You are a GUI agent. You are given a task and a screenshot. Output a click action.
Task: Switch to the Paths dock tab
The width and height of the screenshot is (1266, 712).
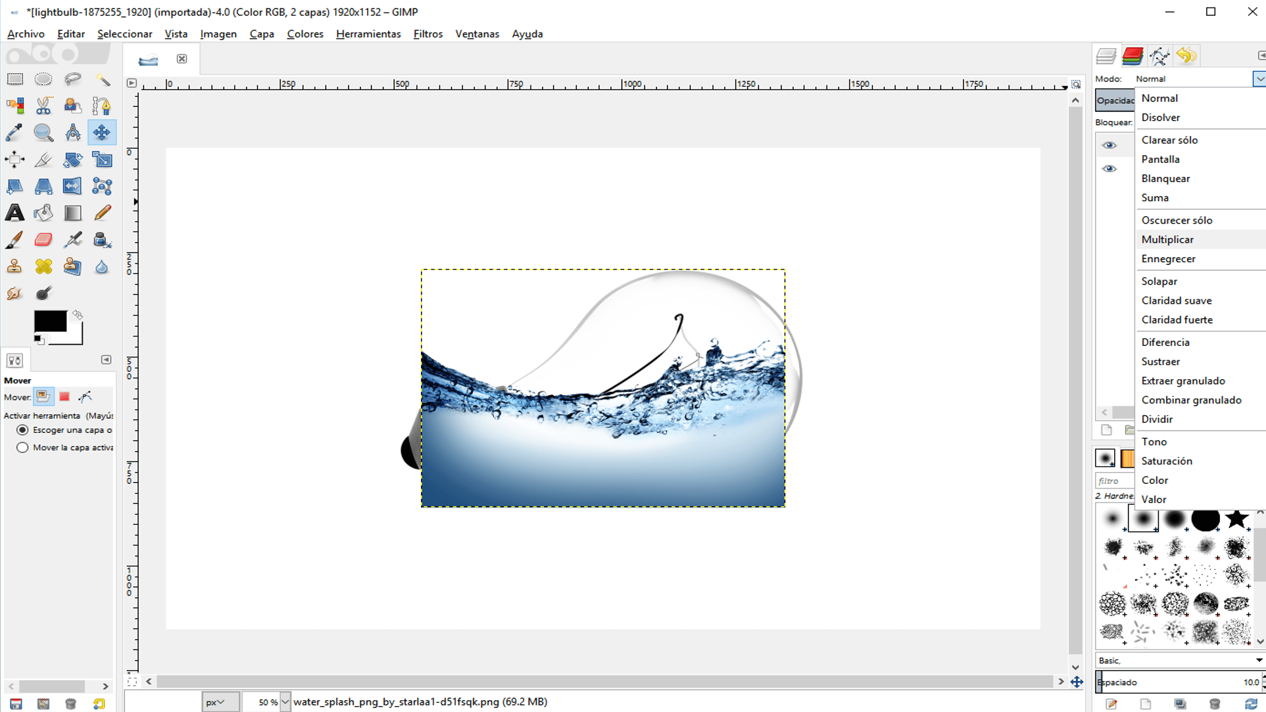tap(1159, 56)
